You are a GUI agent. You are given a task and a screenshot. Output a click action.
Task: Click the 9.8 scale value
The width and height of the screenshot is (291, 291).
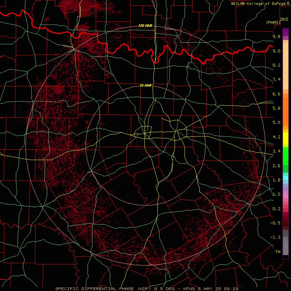pos(276,36)
